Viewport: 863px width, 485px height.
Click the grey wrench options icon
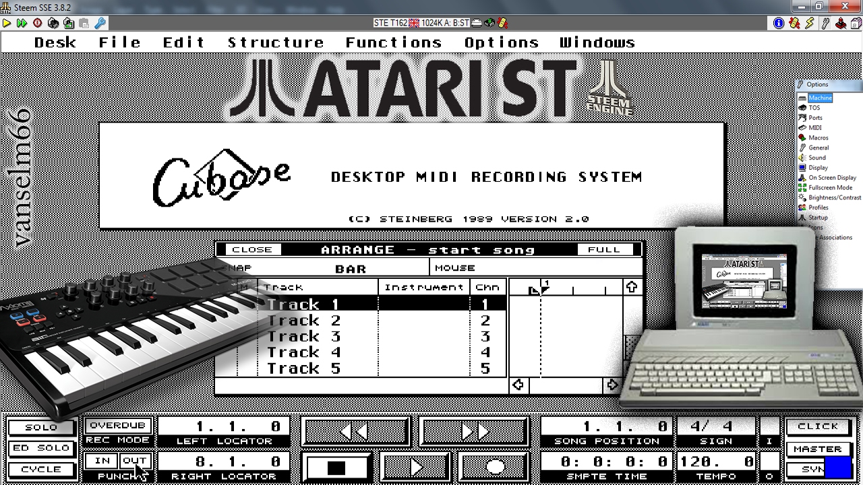coord(826,23)
